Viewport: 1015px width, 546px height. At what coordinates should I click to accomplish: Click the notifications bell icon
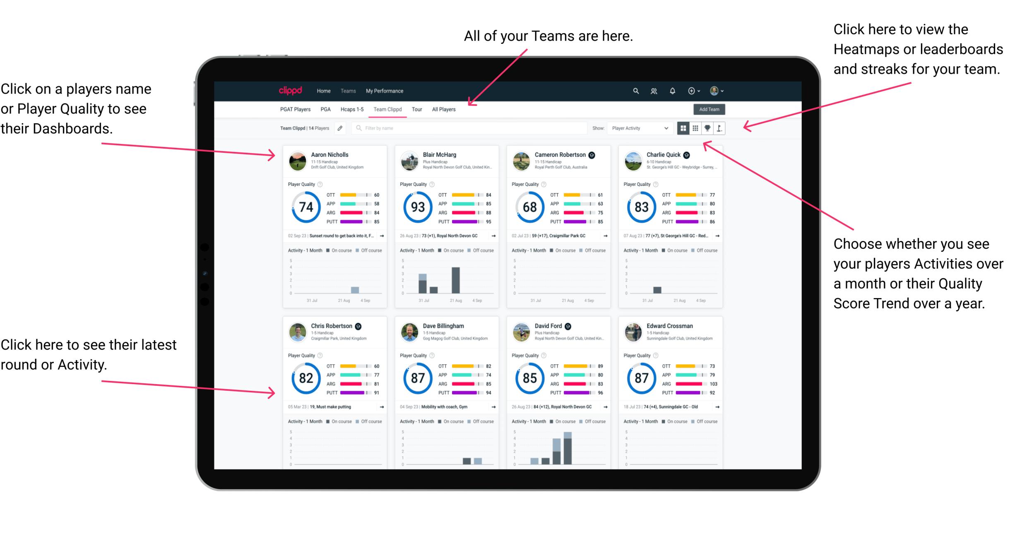coord(675,91)
